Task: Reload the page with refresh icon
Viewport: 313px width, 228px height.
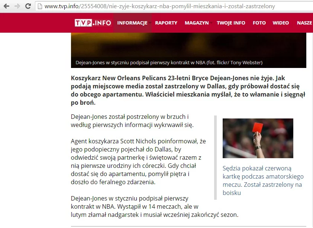Action: (x=28, y=6)
